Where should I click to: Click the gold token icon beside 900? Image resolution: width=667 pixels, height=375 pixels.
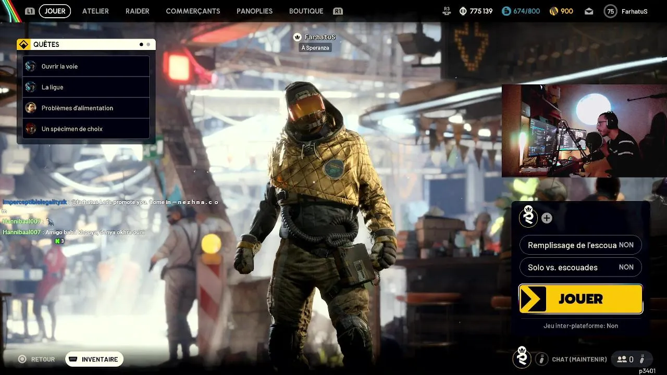tap(554, 11)
